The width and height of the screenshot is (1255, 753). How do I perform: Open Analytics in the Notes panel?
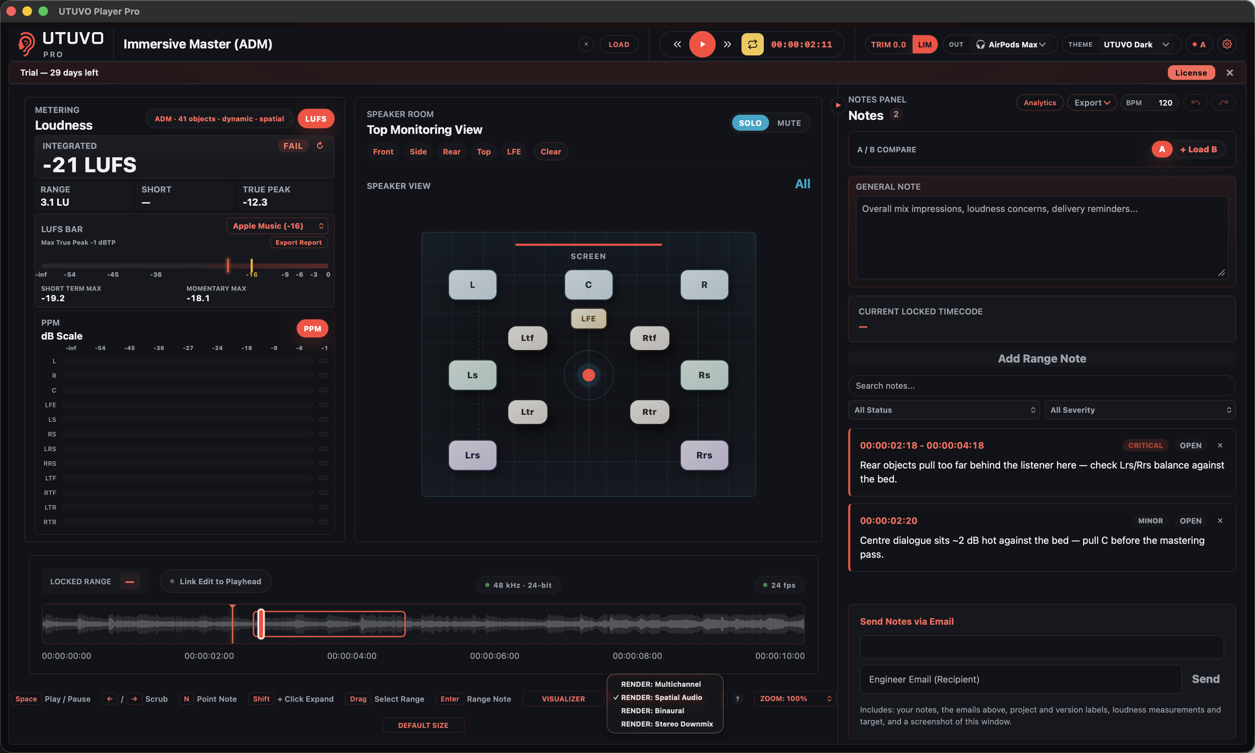click(x=1040, y=102)
